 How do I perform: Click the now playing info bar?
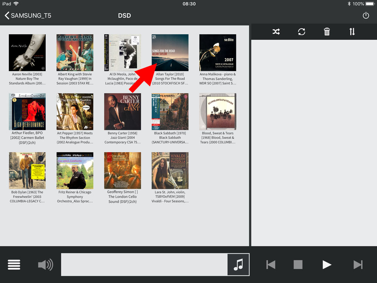(144, 265)
